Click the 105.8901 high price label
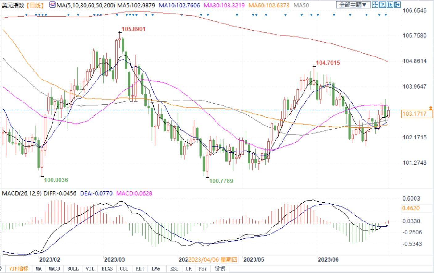 [x=133, y=29]
